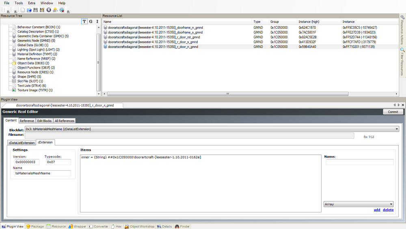The image size is (406, 229).
Task: Open the Resource Actions side panel
Action: coord(402,30)
